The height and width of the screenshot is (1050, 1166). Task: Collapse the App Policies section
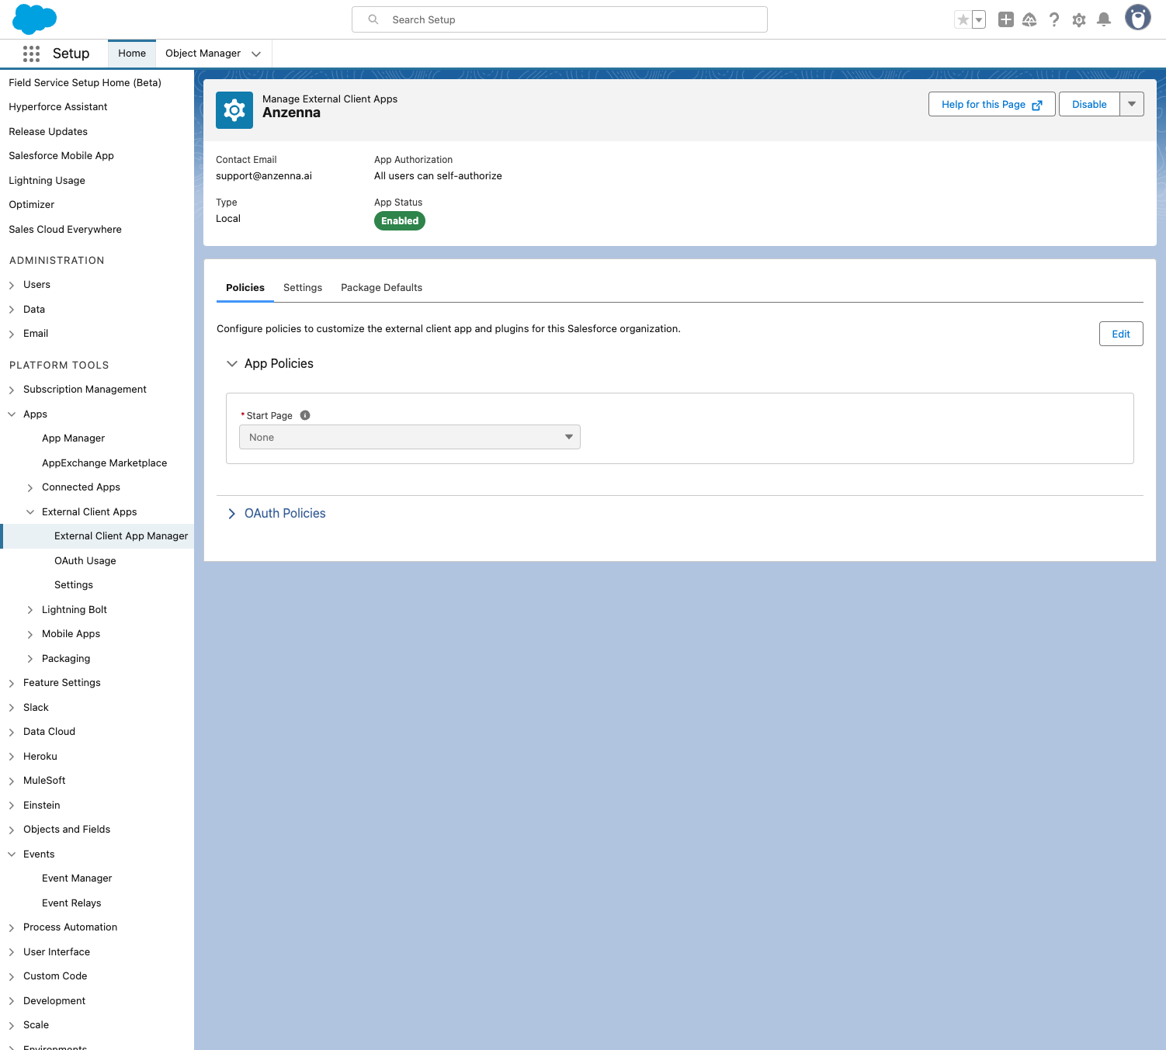[231, 364]
